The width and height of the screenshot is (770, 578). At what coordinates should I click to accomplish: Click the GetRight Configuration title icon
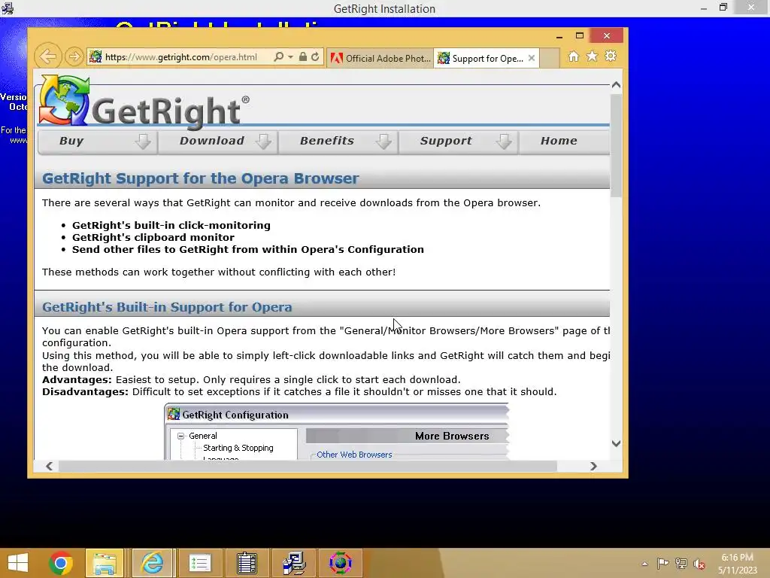coord(174,415)
